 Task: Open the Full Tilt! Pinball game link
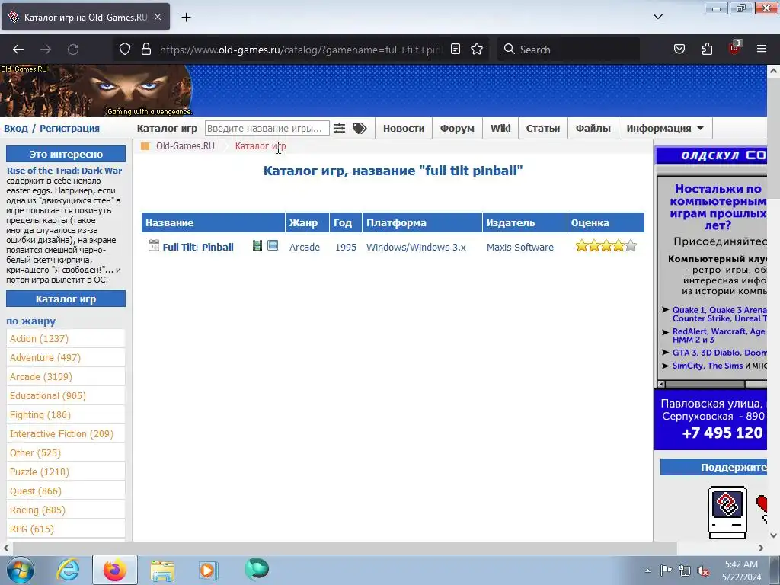[198, 248]
